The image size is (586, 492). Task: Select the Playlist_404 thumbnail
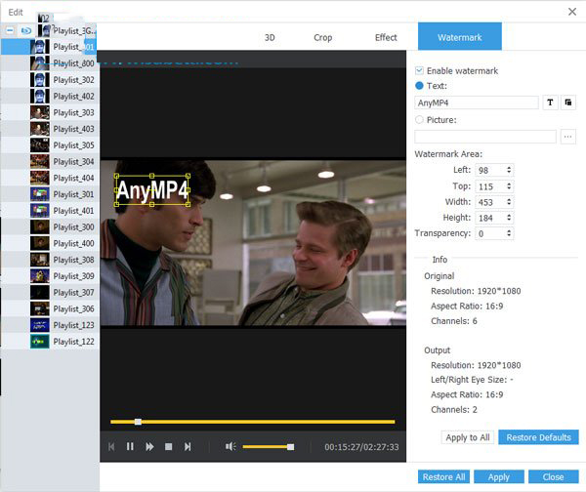[40, 178]
